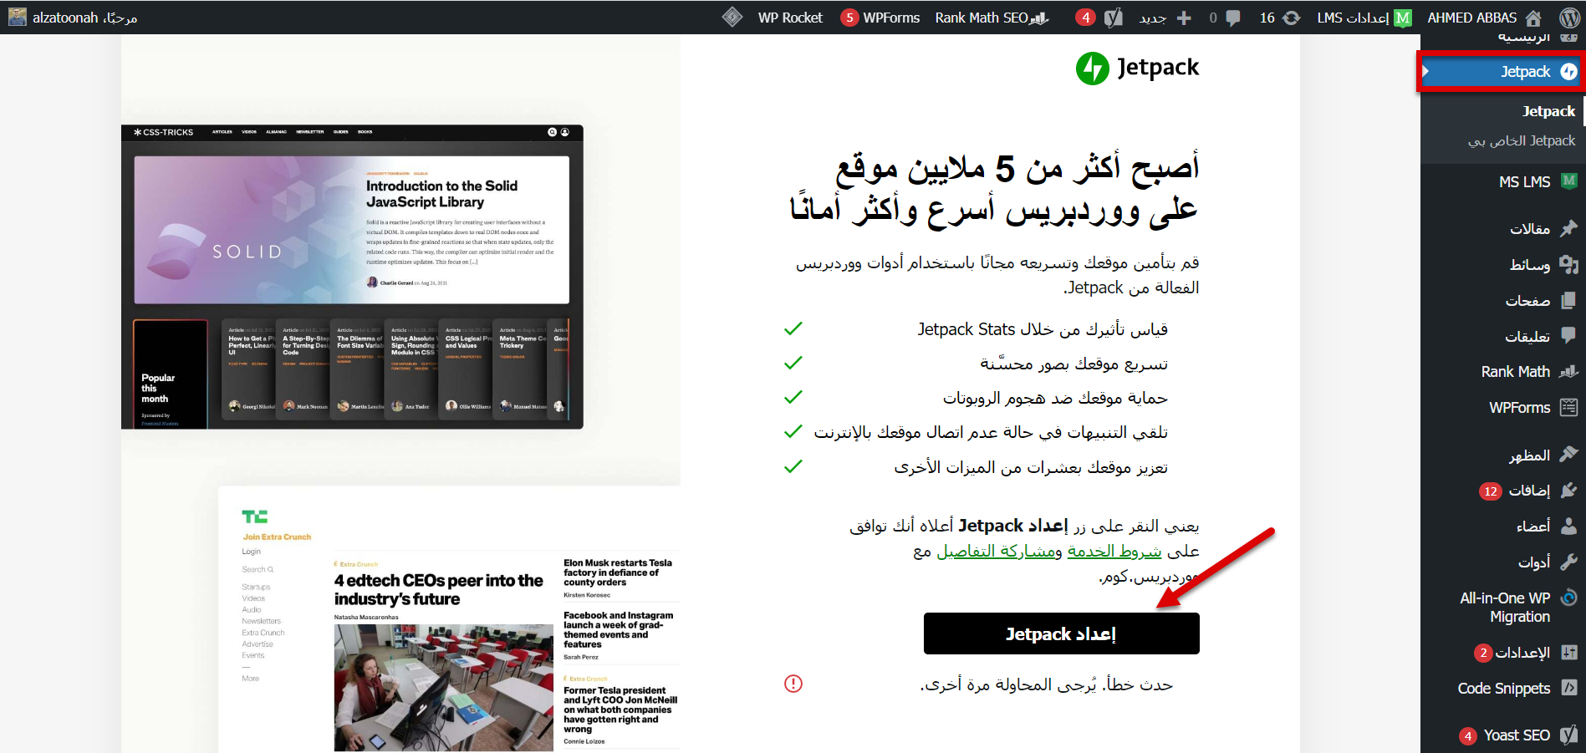Click the error message text (حدث خطأ)
1586x753 pixels.
[x=1047, y=684]
